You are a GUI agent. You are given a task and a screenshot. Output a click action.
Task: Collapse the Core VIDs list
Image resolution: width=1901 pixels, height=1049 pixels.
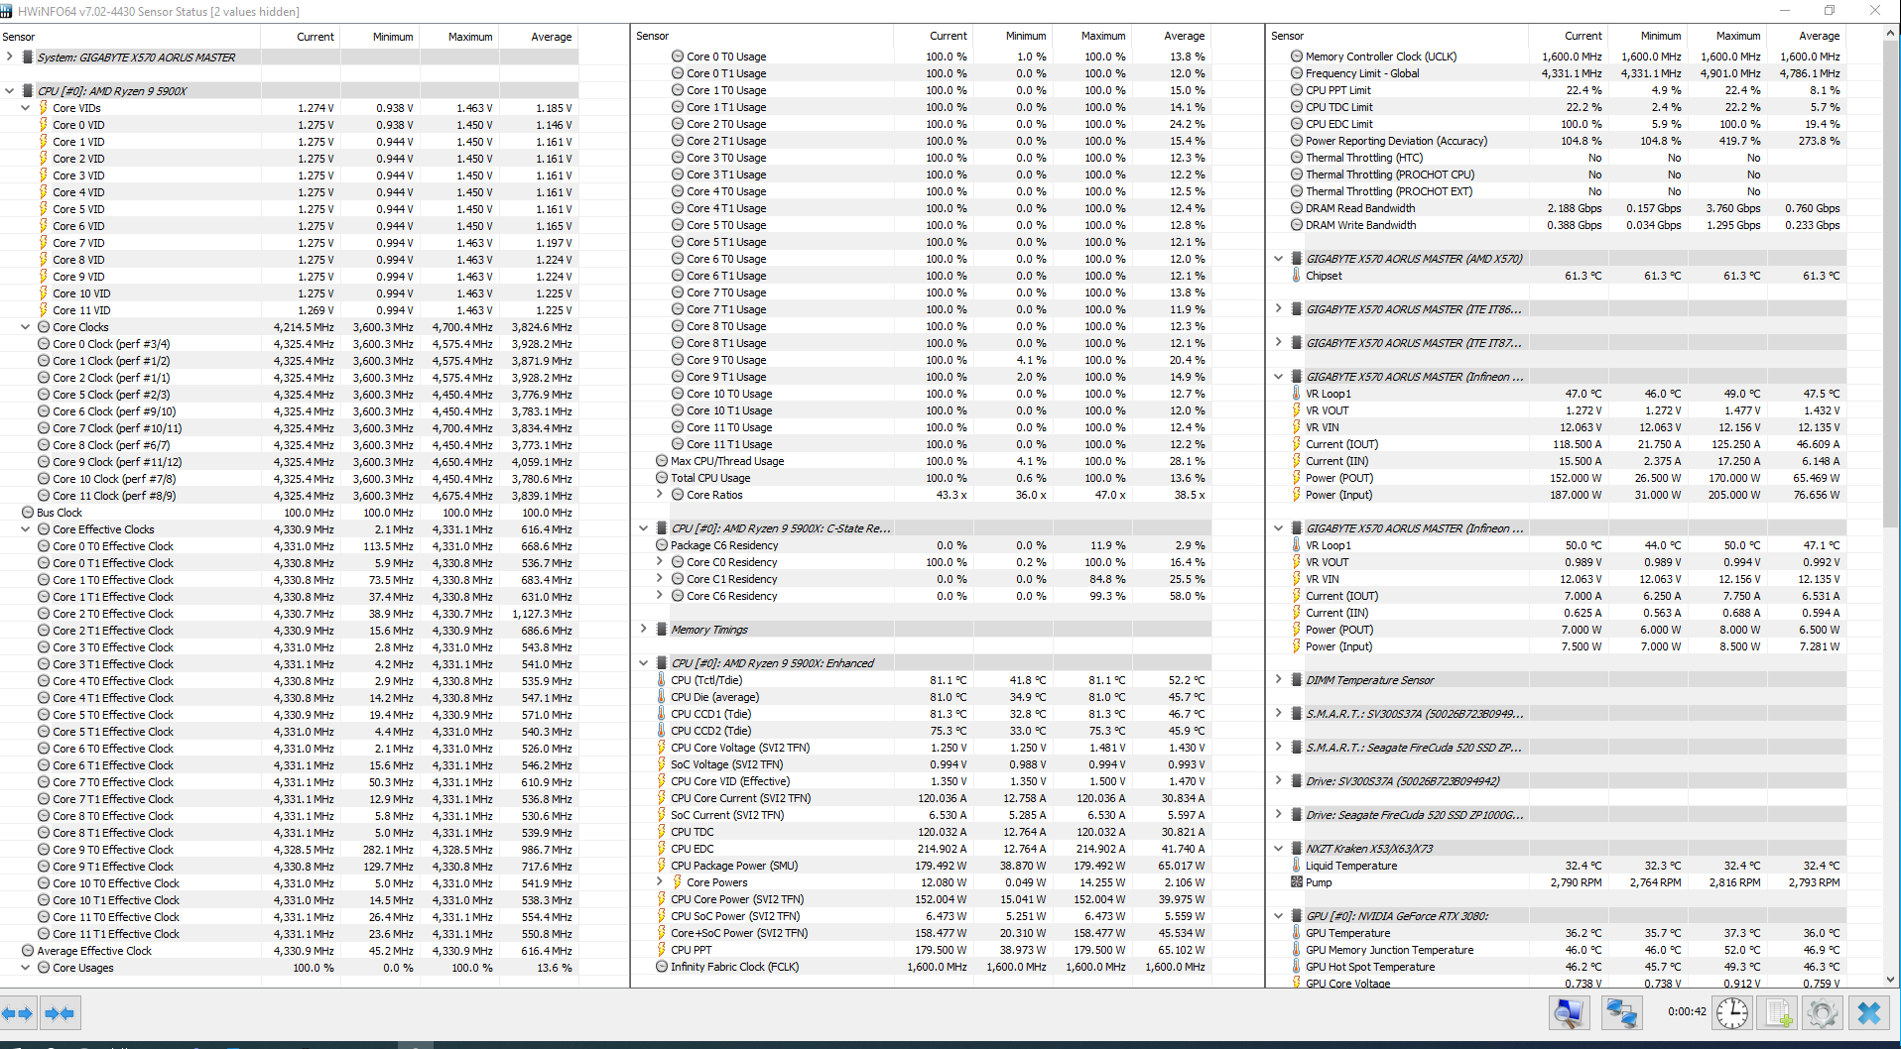[26, 107]
